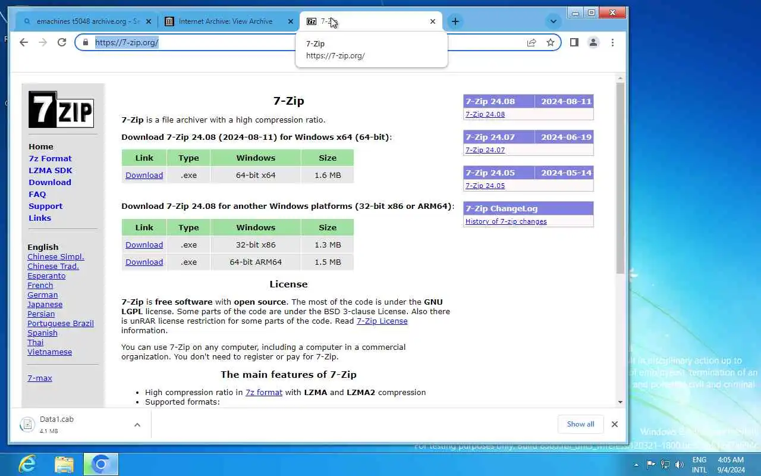The width and height of the screenshot is (761, 476).
Task: Open the browser side panel icon
Action: tap(574, 42)
